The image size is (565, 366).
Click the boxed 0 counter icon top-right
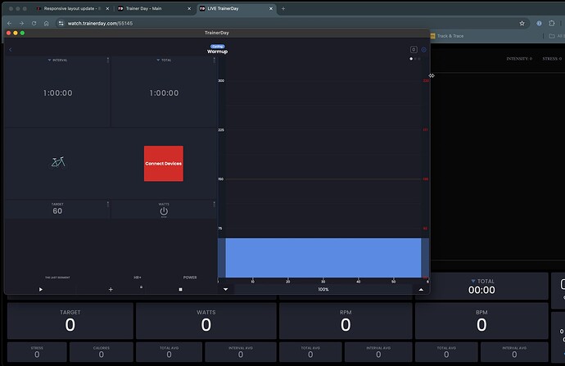[x=414, y=50]
